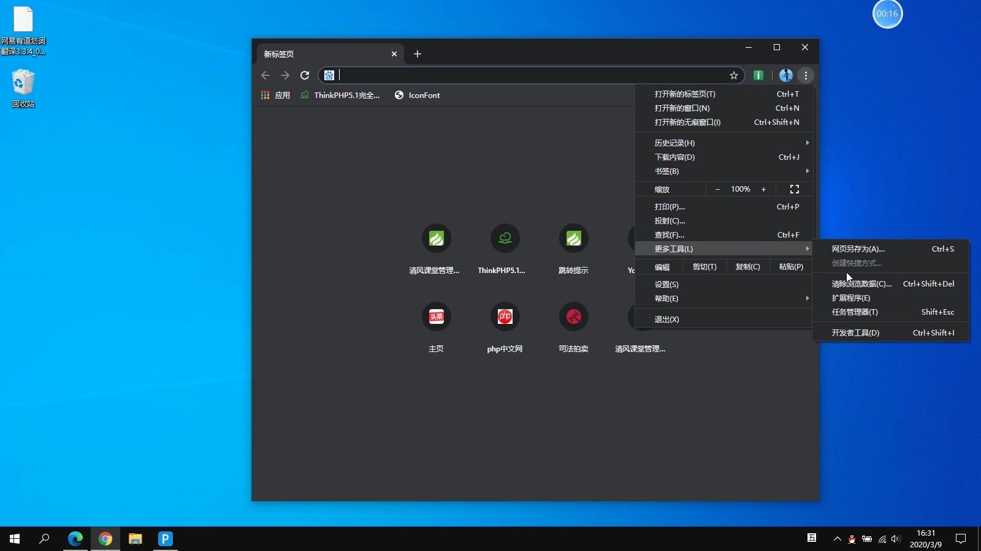The image size is (981, 551).
Task: Click the extension icon beside the address bar
Action: [x=758, y=75]
